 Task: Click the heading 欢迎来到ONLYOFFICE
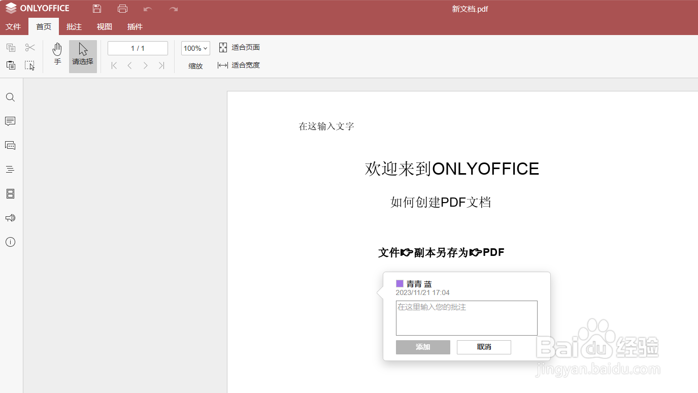point(452,169)
